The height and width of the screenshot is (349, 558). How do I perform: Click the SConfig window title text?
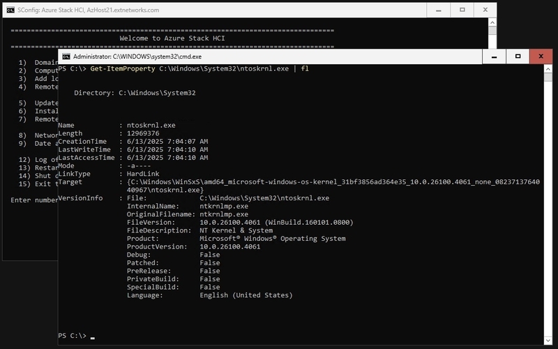tap(89, 10)
